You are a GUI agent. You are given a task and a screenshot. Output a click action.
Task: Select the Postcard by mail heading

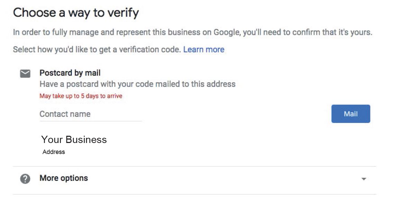coord(70,73)
